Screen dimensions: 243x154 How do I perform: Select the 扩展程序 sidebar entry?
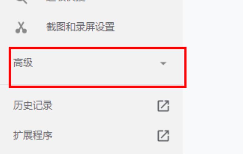tap(91, 136)
